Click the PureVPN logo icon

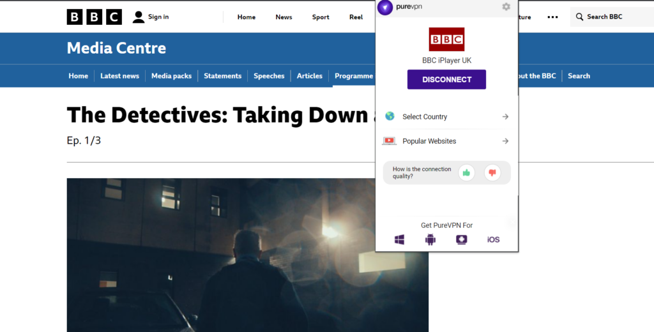click(x=384, y=7)
